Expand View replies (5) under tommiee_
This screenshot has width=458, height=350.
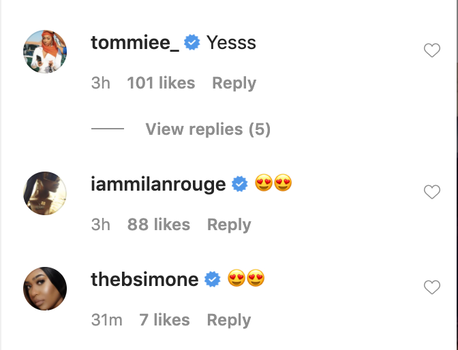point(208,129)
